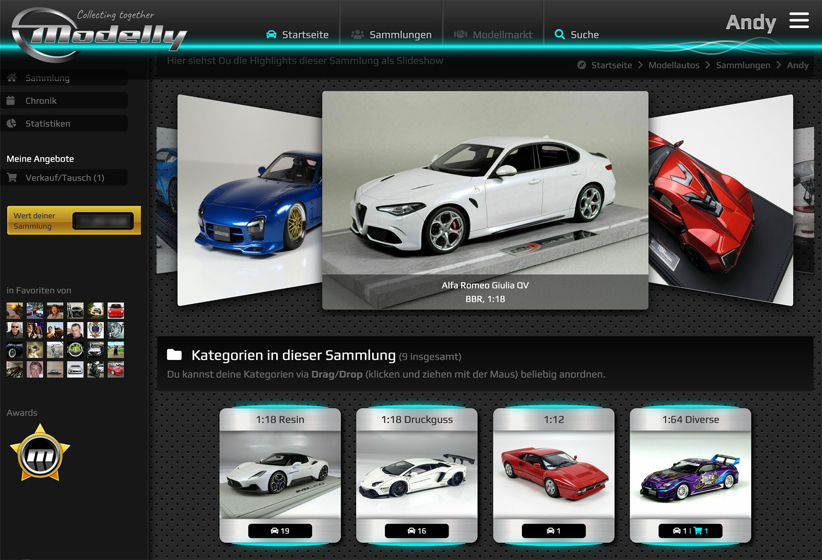Click the calendar icon beside Chronik
The image size is (822, 560).
click(x=11, y=100)
